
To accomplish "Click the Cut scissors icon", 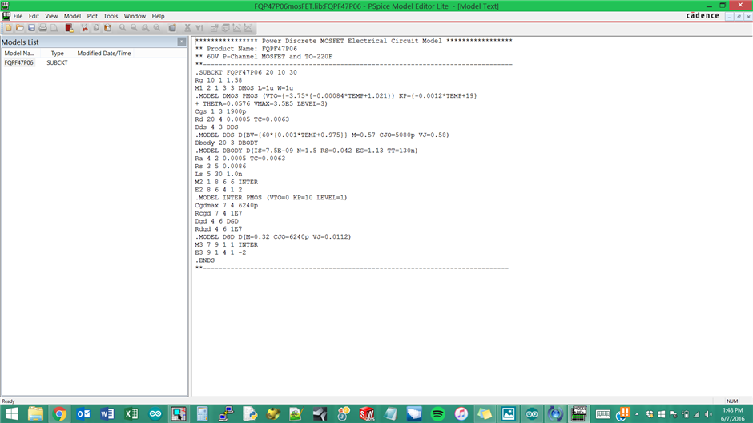I will coord(84,28).
